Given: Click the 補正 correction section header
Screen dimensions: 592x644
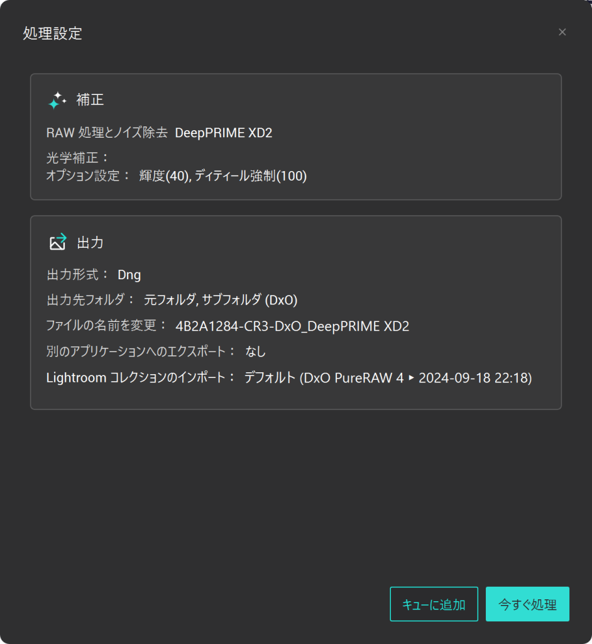Looking at the screenshot, I should coord(90,99).
